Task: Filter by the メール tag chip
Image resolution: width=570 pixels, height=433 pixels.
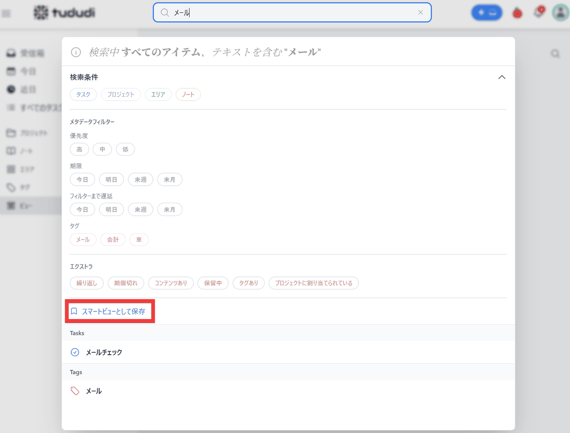Action: click(x=83, y=240)
